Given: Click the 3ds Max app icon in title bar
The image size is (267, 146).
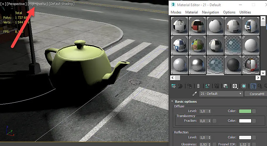Looking at the screenshot, I should (x=173, y=5).
